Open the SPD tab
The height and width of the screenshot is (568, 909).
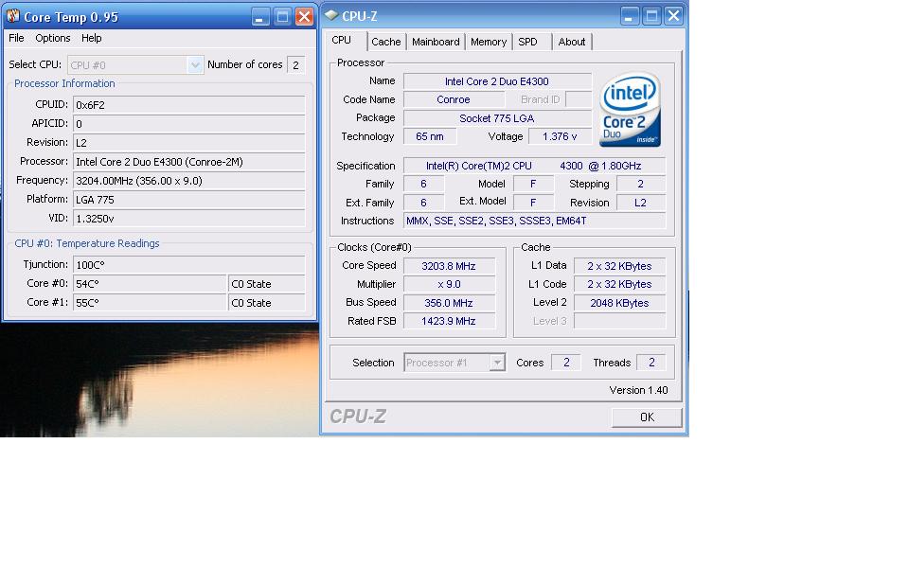528,42
